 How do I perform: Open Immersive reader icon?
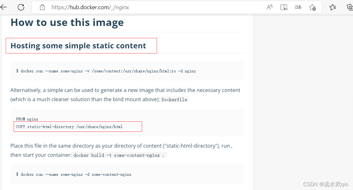click(284, 7)
